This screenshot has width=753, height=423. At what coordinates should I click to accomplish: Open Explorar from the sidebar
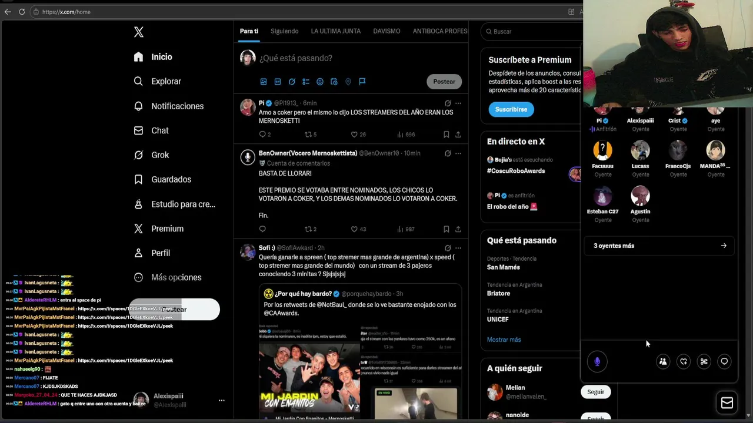[157, 82]
